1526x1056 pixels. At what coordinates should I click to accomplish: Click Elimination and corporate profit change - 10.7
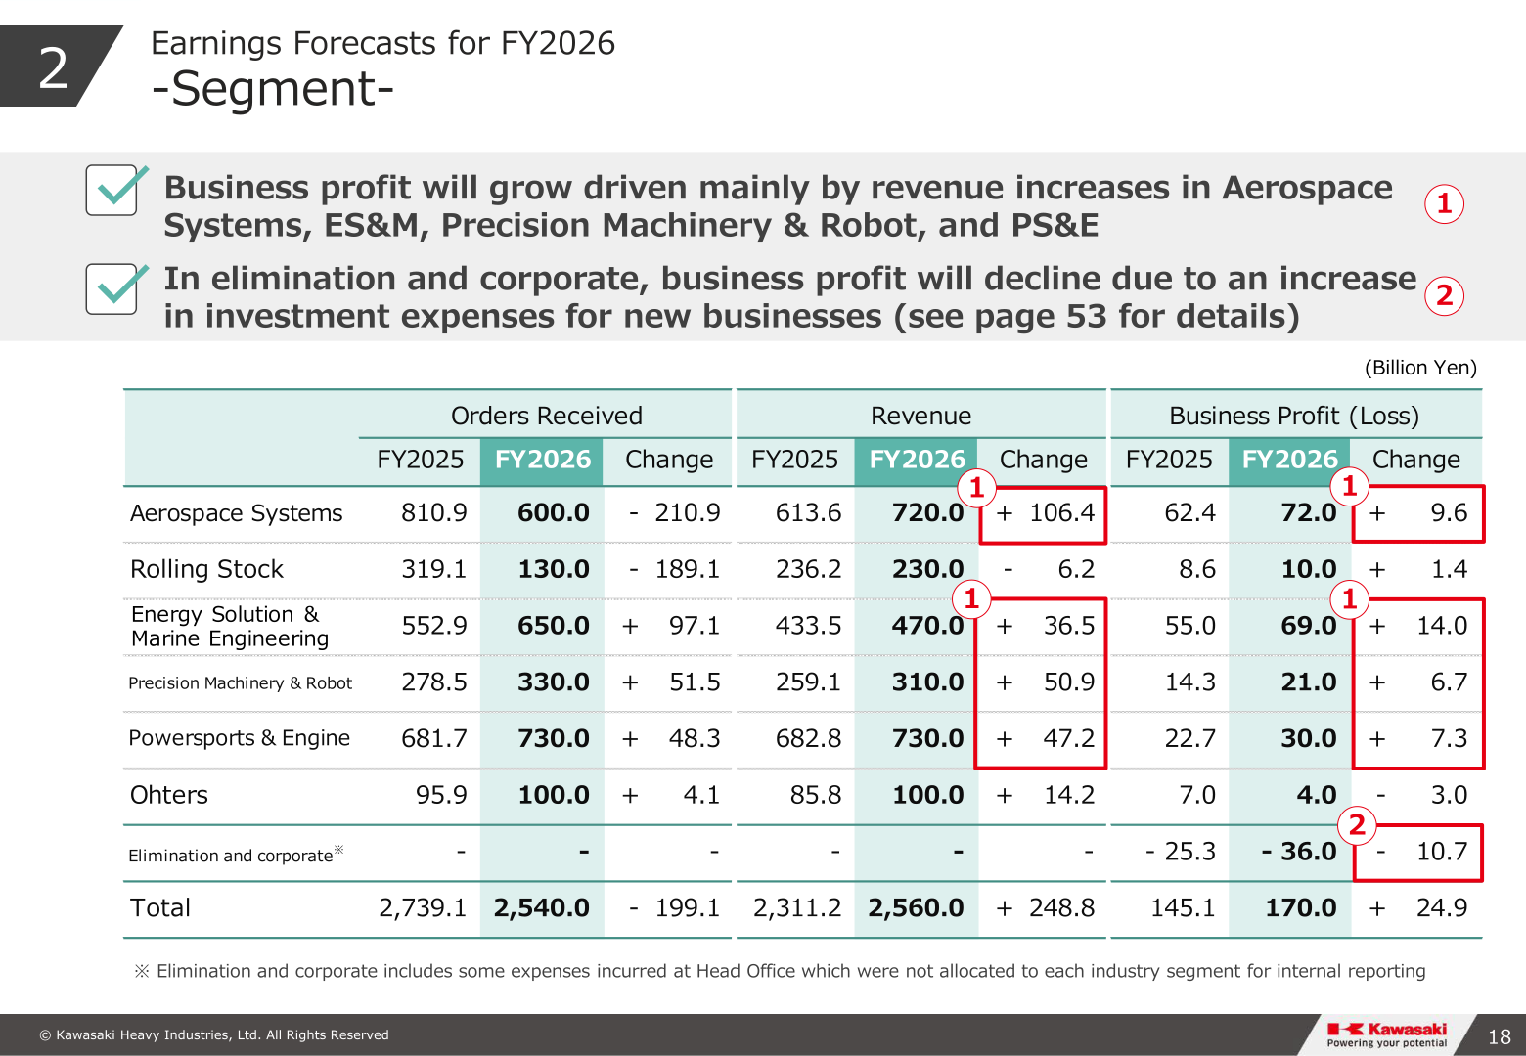(1421, 852)
